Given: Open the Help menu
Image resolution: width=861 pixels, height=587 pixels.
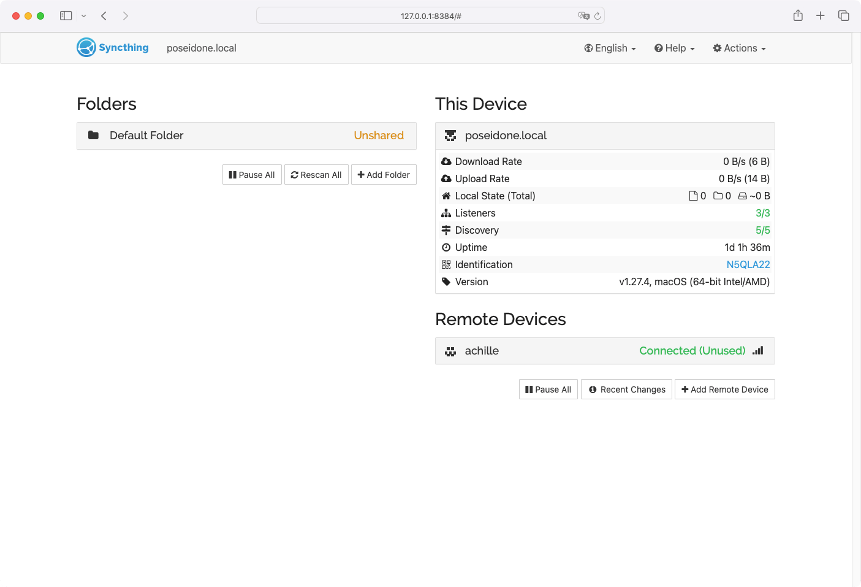Looking at the screenshot, I should pyautogui.click(x=674, y=48).
